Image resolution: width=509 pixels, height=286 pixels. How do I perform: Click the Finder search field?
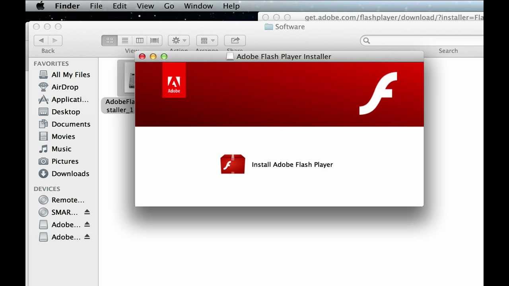pyautogui.click(x=422, y=40)
